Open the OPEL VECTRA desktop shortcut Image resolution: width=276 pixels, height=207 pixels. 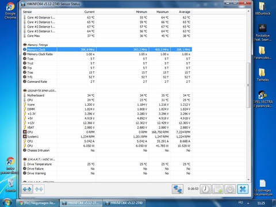pos(262,99)
